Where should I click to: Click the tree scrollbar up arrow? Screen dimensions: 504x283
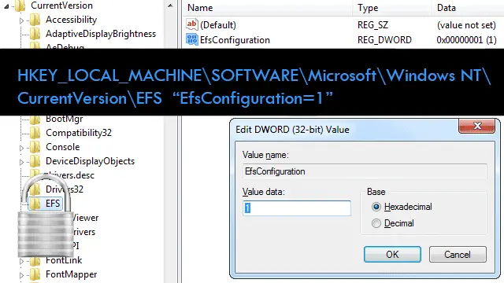pos(170,6)
